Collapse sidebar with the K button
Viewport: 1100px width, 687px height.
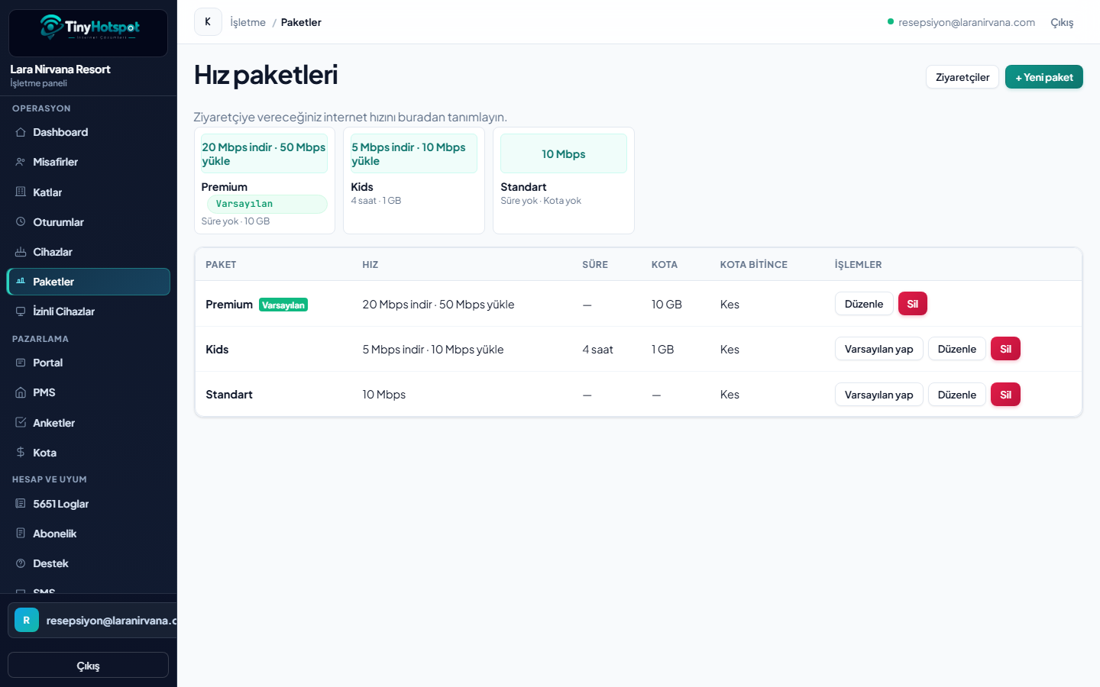point(208,22)
